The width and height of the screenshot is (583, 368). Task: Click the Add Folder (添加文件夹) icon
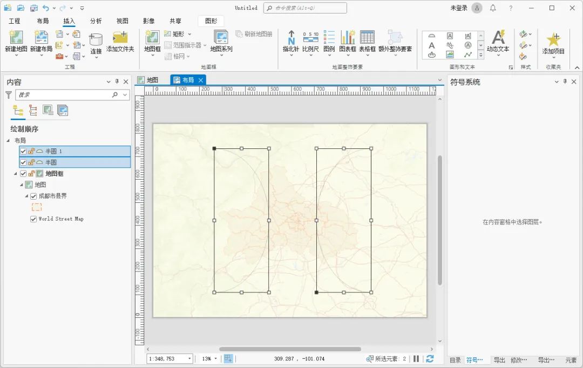point(120,38)
